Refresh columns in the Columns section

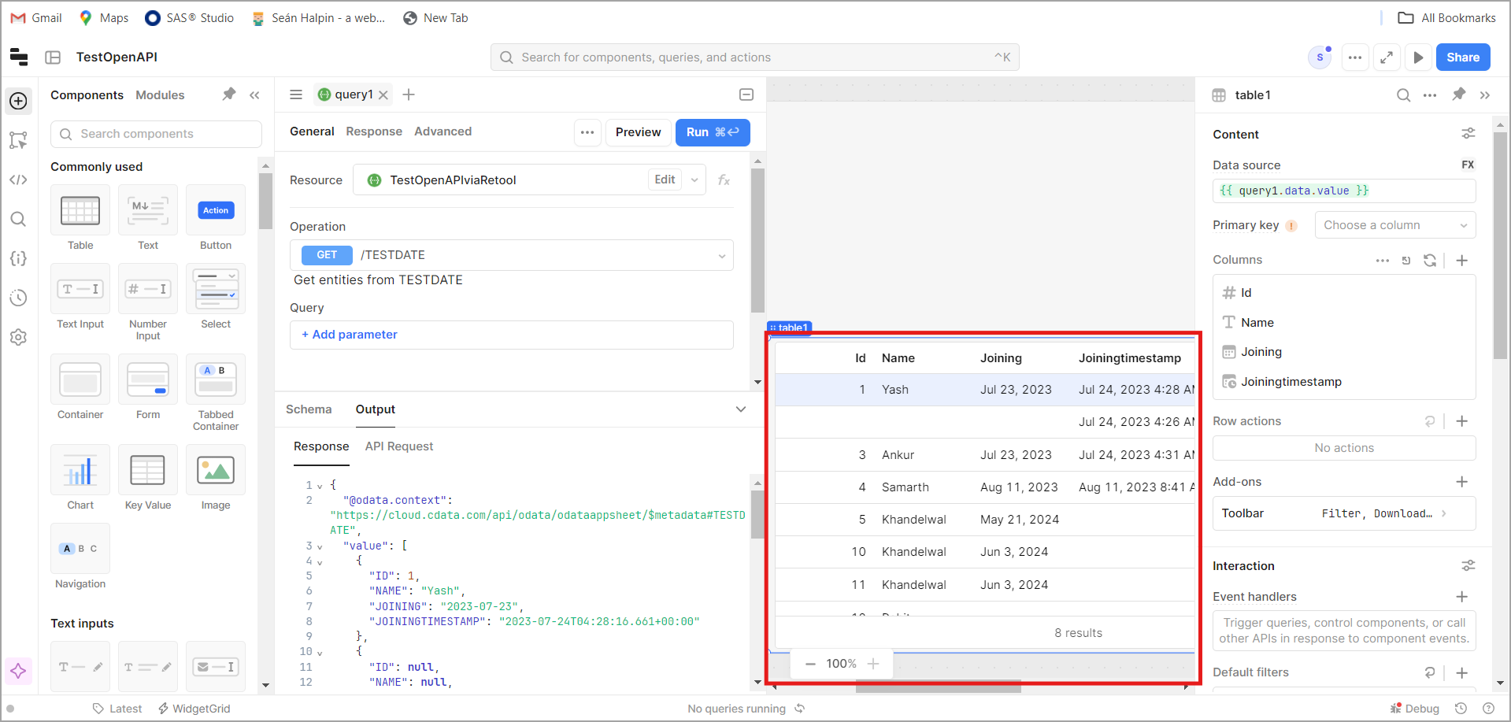point(1431,260)
